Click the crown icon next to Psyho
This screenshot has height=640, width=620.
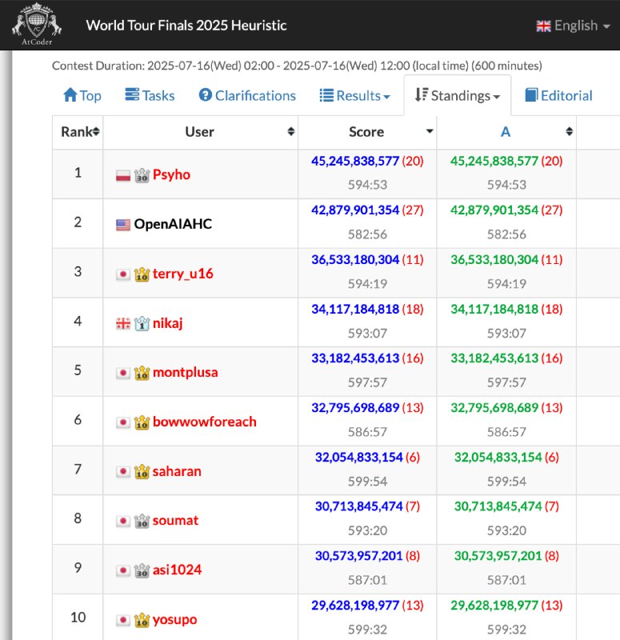142,175
